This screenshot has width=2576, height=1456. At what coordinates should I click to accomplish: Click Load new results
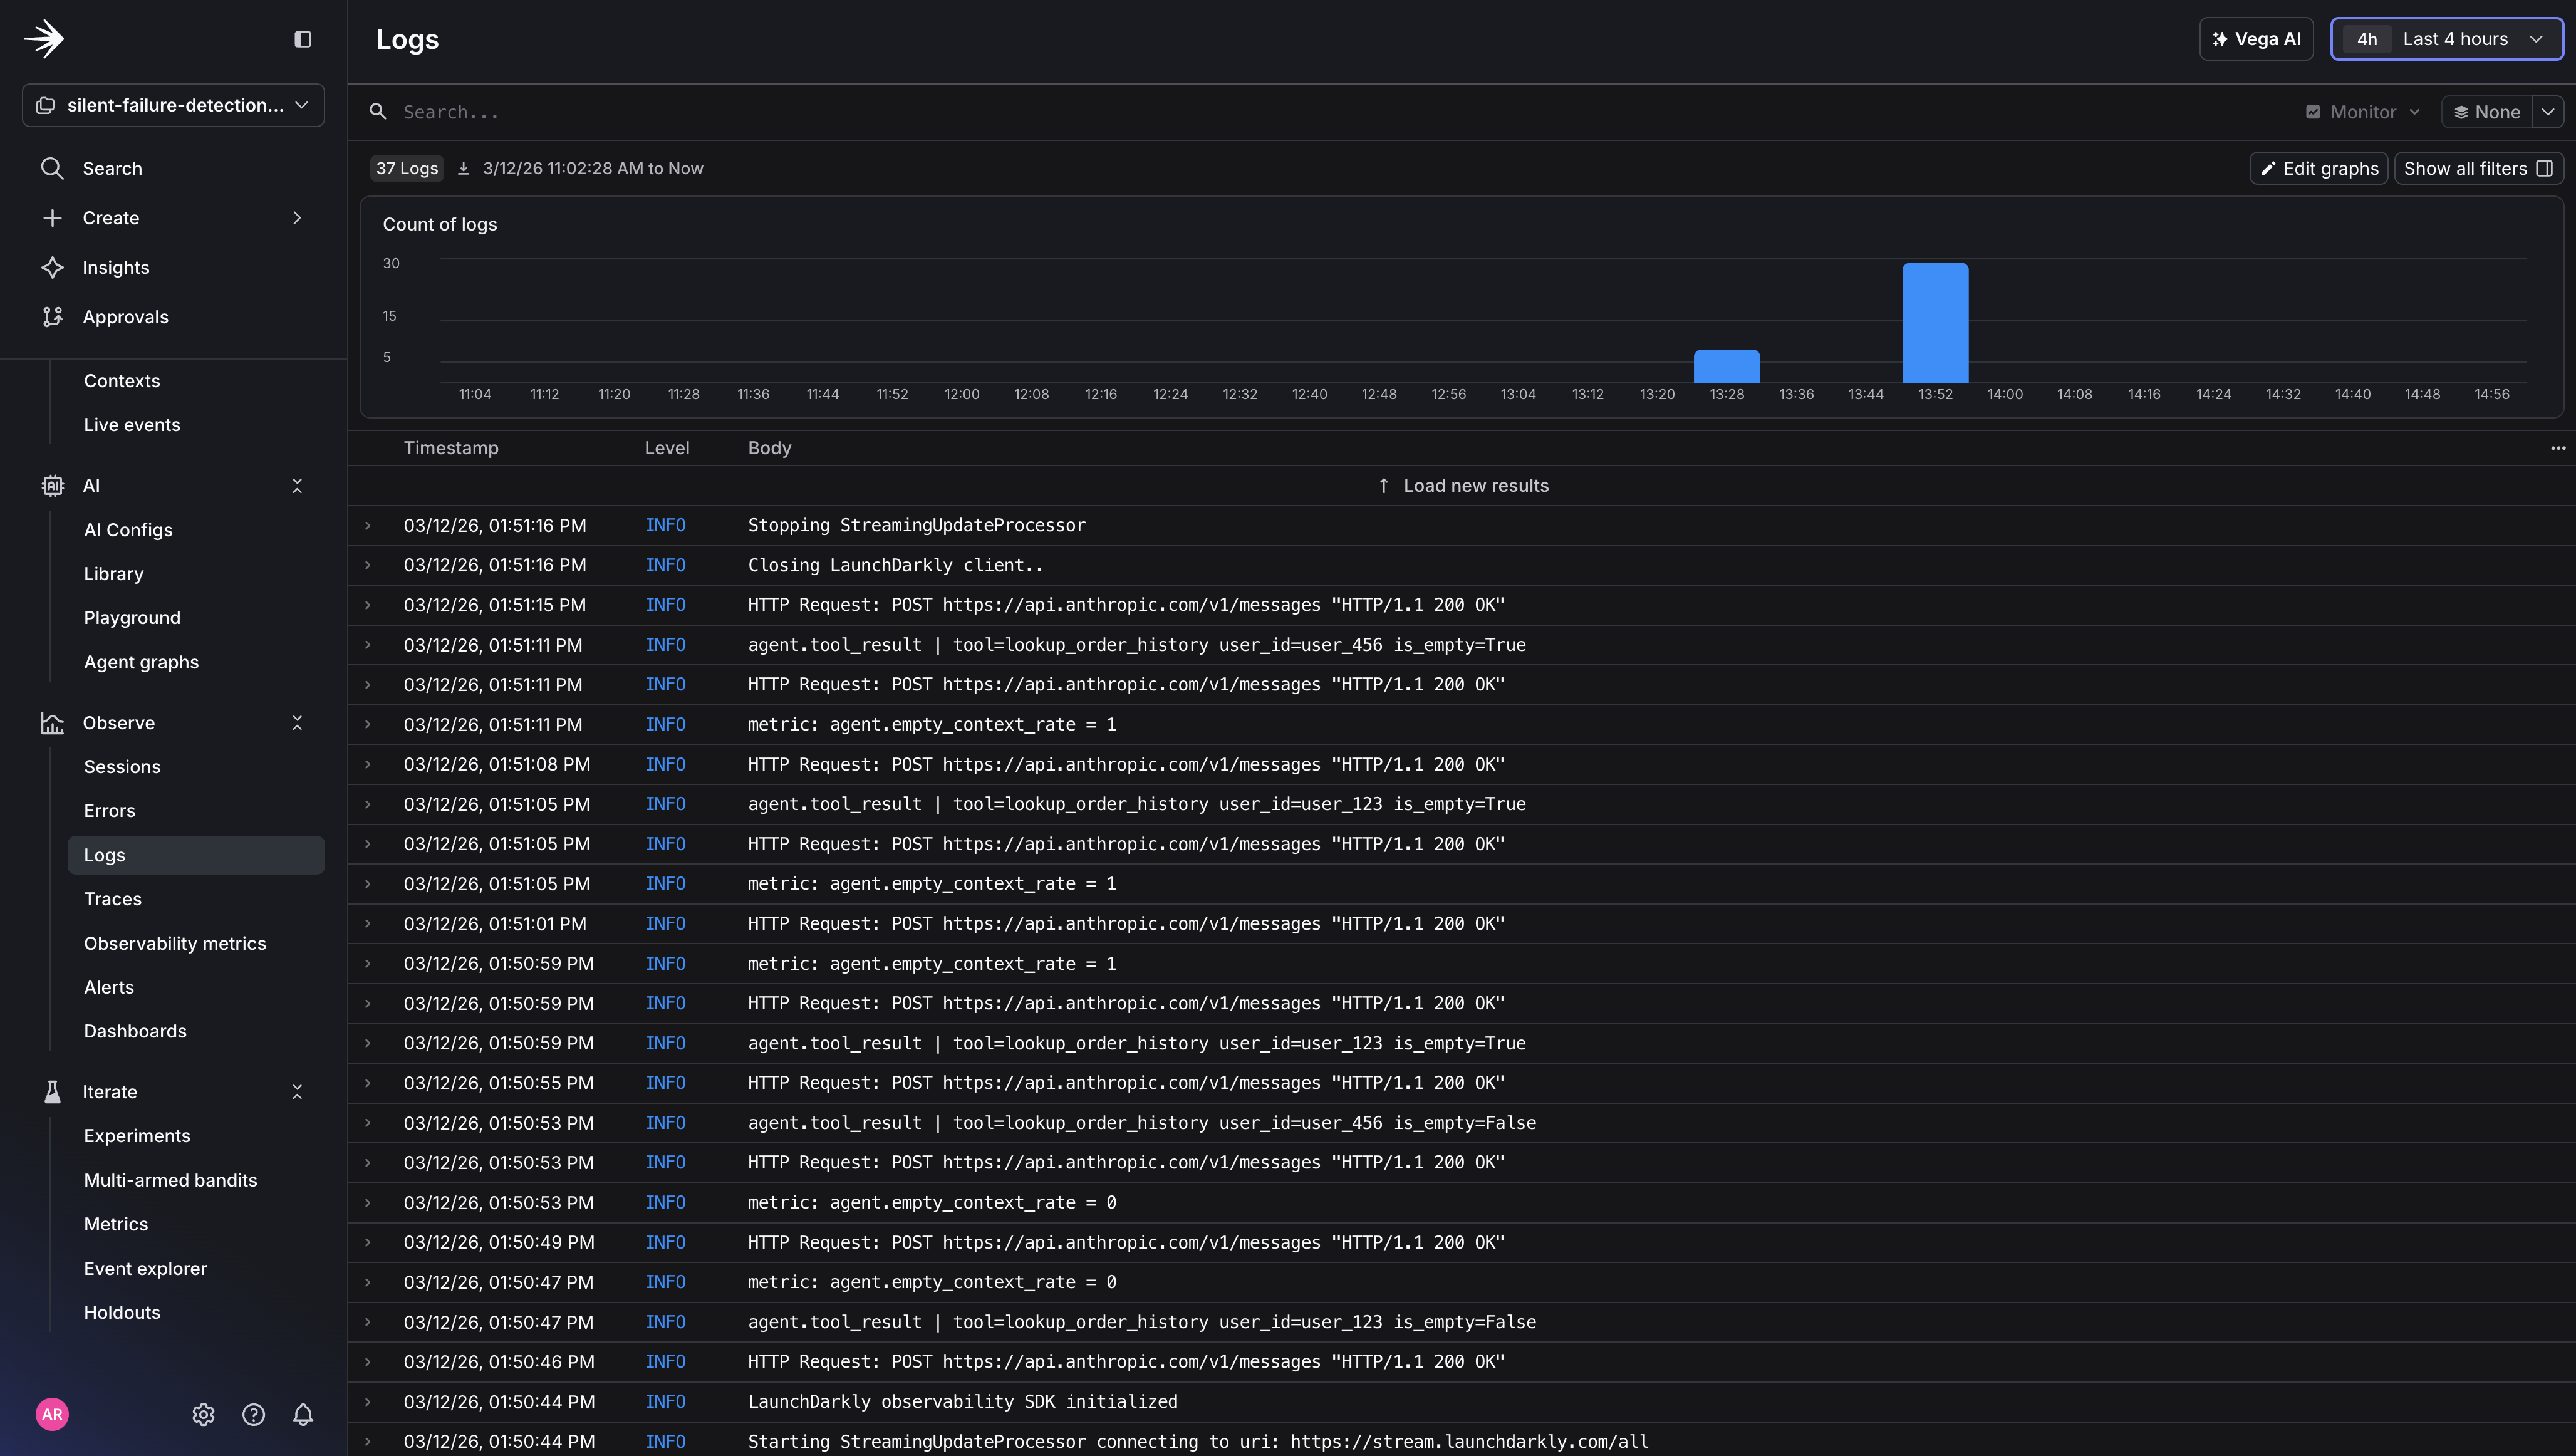pos(1462,485)
